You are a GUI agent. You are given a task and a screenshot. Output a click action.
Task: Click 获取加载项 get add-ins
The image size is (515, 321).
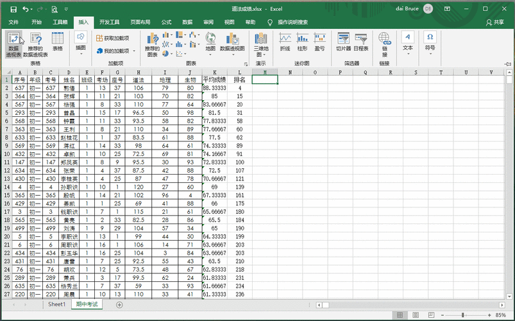click(x=112, y=38)
